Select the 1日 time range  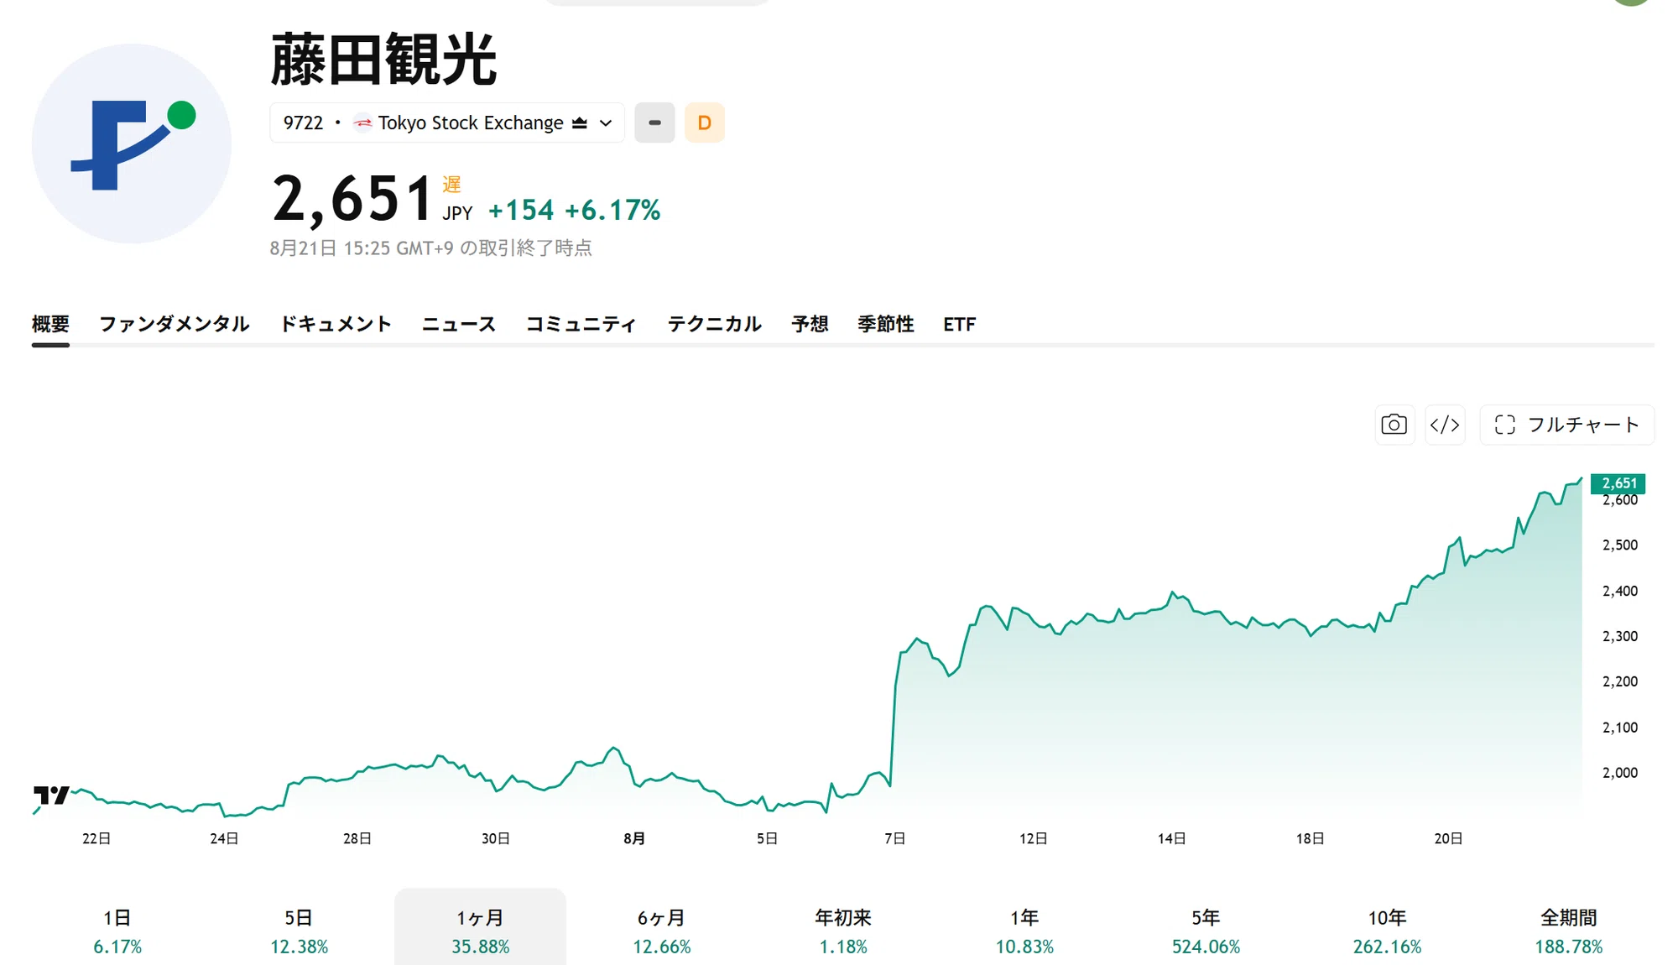pos(117,931)
